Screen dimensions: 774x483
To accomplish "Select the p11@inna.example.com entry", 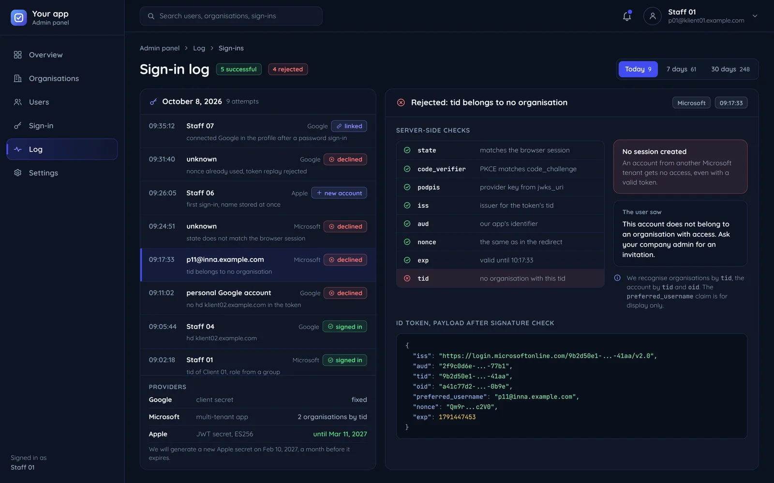I will pos(258,265).
